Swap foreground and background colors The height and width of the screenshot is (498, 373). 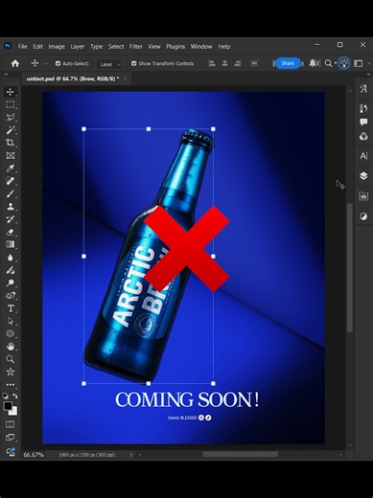click(15, 396)
